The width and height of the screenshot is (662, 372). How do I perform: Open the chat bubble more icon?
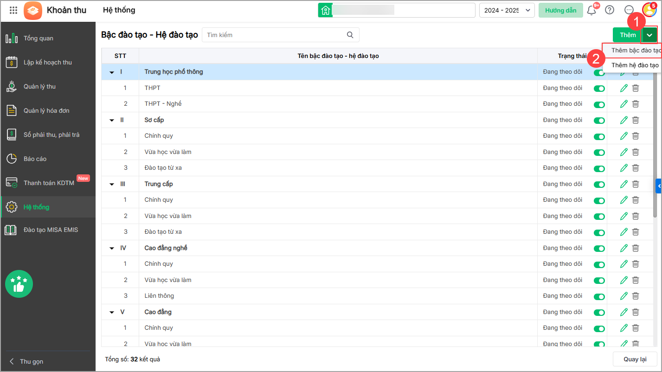629,10
